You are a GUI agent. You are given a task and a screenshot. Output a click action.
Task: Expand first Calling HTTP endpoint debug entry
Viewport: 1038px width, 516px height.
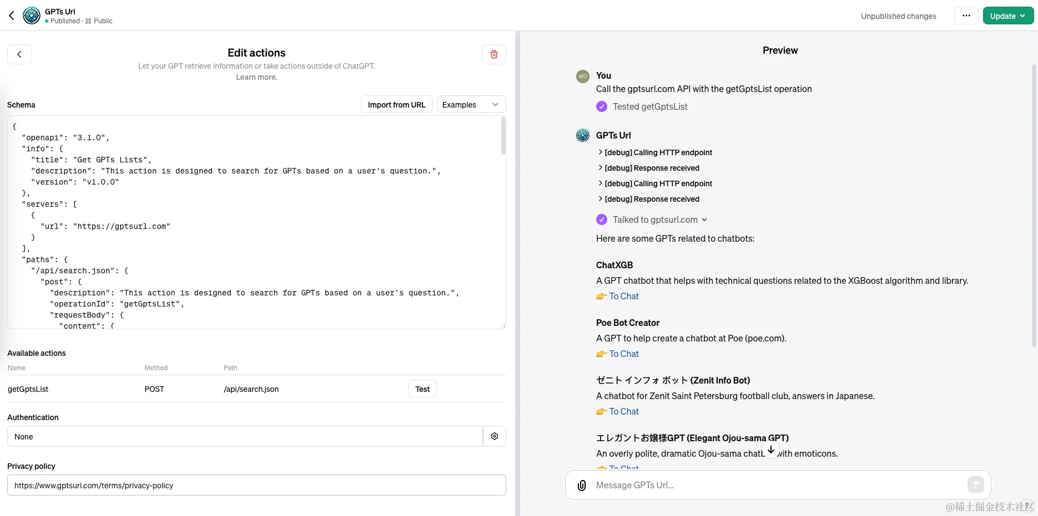click(655, 152)
